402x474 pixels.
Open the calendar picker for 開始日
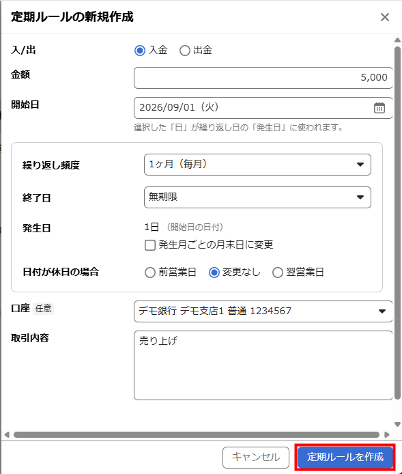pos(379,108)
